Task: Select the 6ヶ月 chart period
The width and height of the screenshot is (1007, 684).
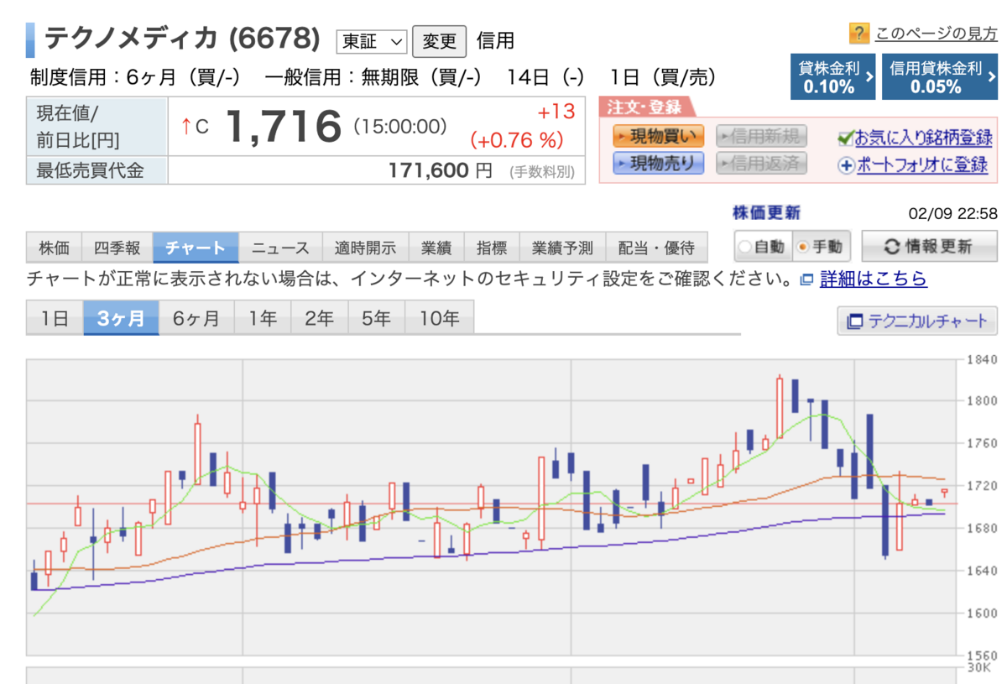Action: (x=196, y=318)
